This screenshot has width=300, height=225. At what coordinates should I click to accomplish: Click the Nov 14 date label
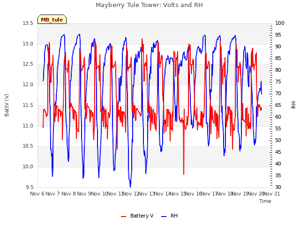(x=162, y=194)
